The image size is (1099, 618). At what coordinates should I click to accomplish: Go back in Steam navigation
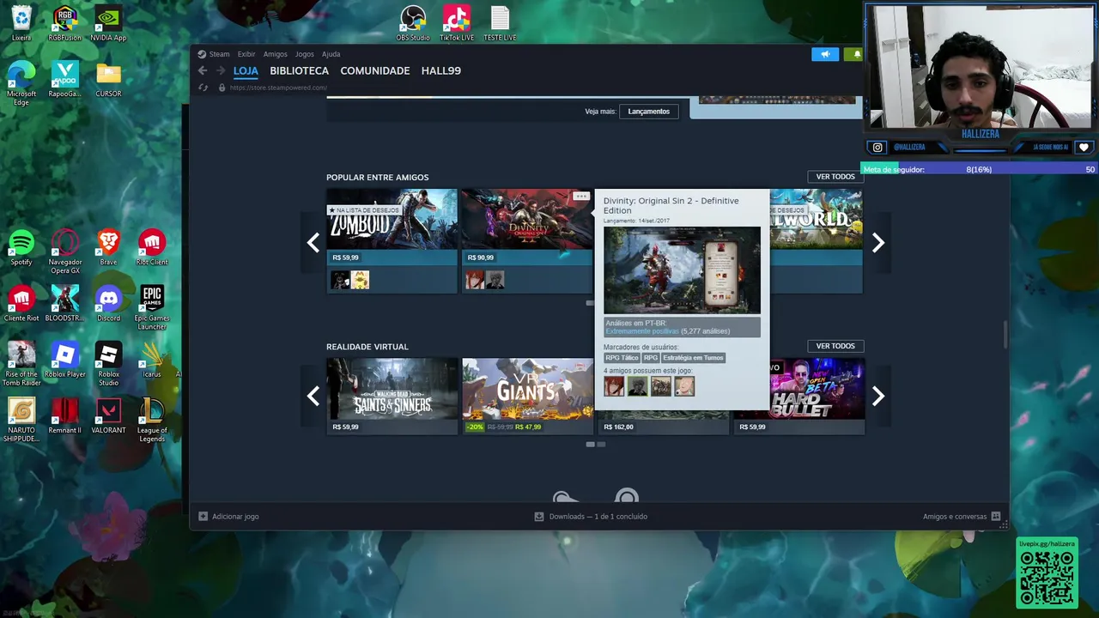(203, 70)
